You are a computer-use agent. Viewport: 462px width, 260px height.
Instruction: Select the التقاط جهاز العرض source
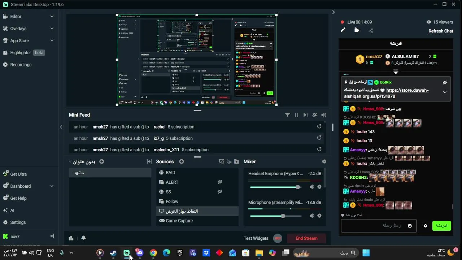(x=197, y=211)
